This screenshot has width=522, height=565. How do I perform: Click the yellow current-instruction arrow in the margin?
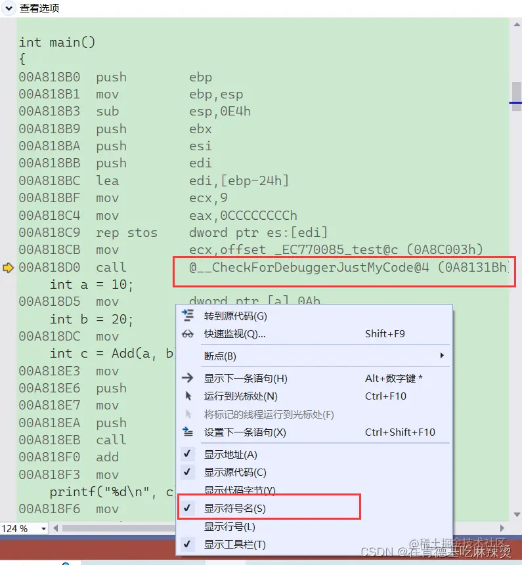(8, 268)
